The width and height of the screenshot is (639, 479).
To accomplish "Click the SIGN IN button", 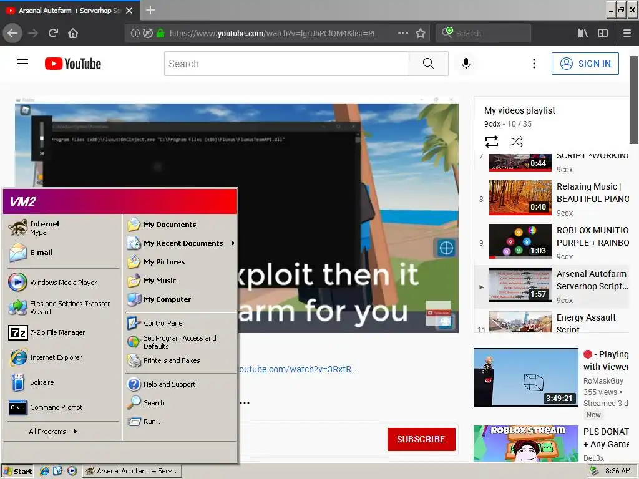I will click(585, 64).
